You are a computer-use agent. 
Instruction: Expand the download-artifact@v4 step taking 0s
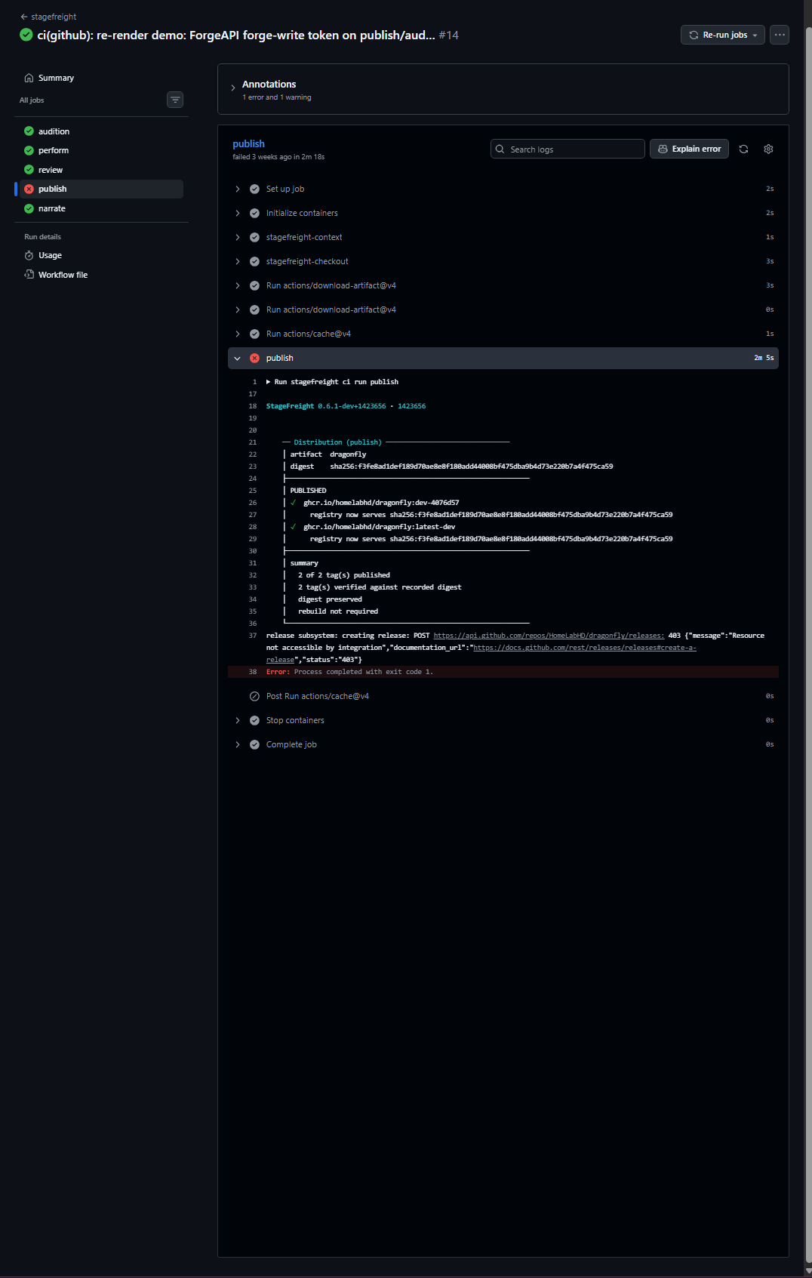tap(503, 309)
